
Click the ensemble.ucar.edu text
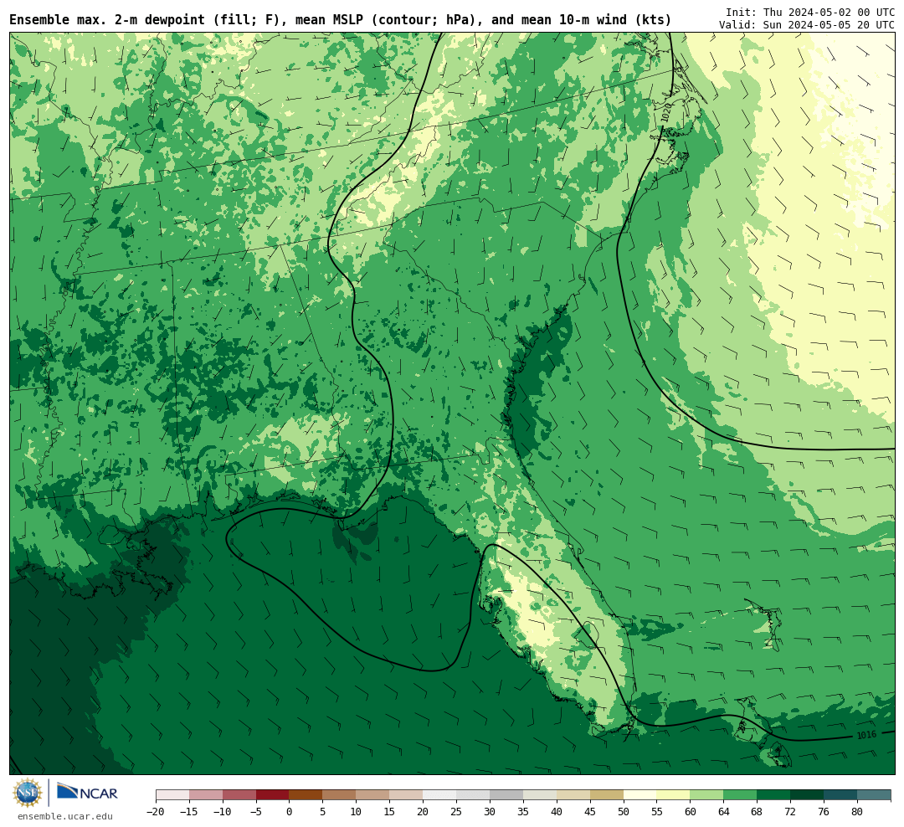(65, 816)
